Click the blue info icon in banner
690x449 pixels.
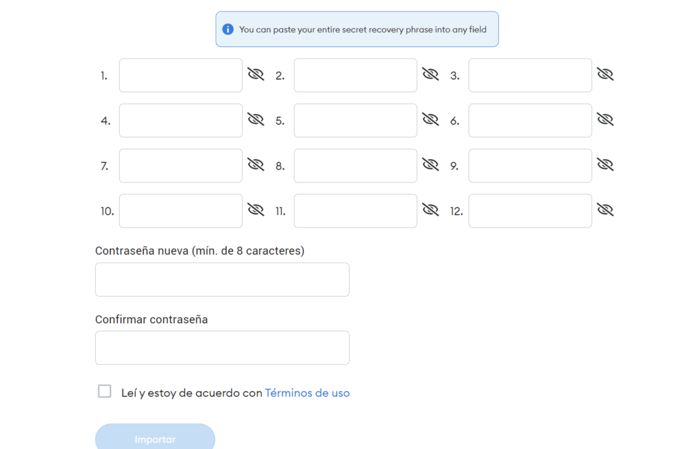(x=228, y=30)
